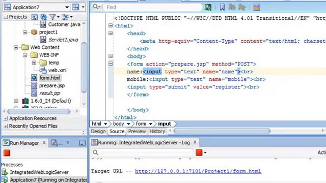
Task: Open the Find search options magnifier dropdown
Action: pos(97,7)
